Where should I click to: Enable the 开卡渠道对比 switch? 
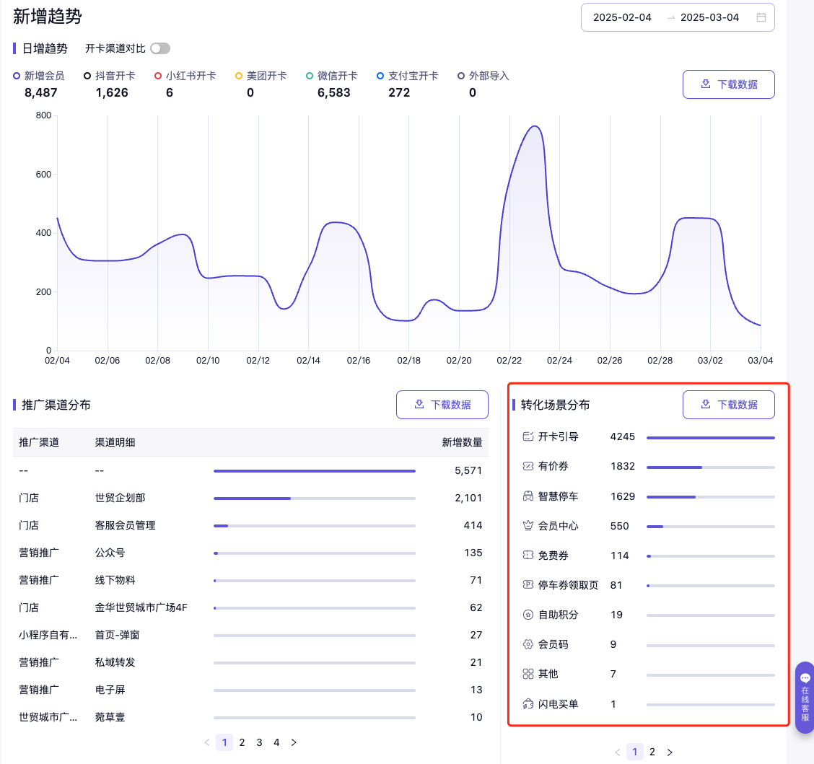click(x=160, y=48)
